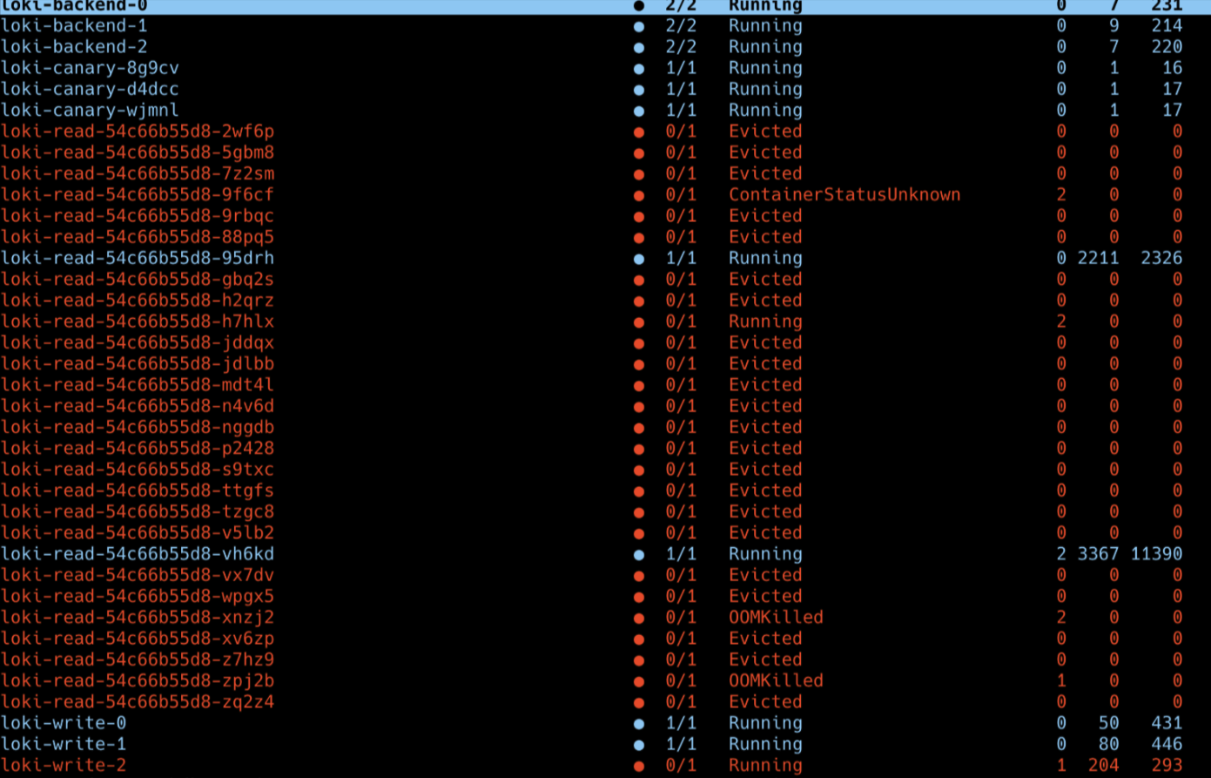Click ready count 2/2 for loki-backend-1
1211x778 pixels.
pos(681,26)
